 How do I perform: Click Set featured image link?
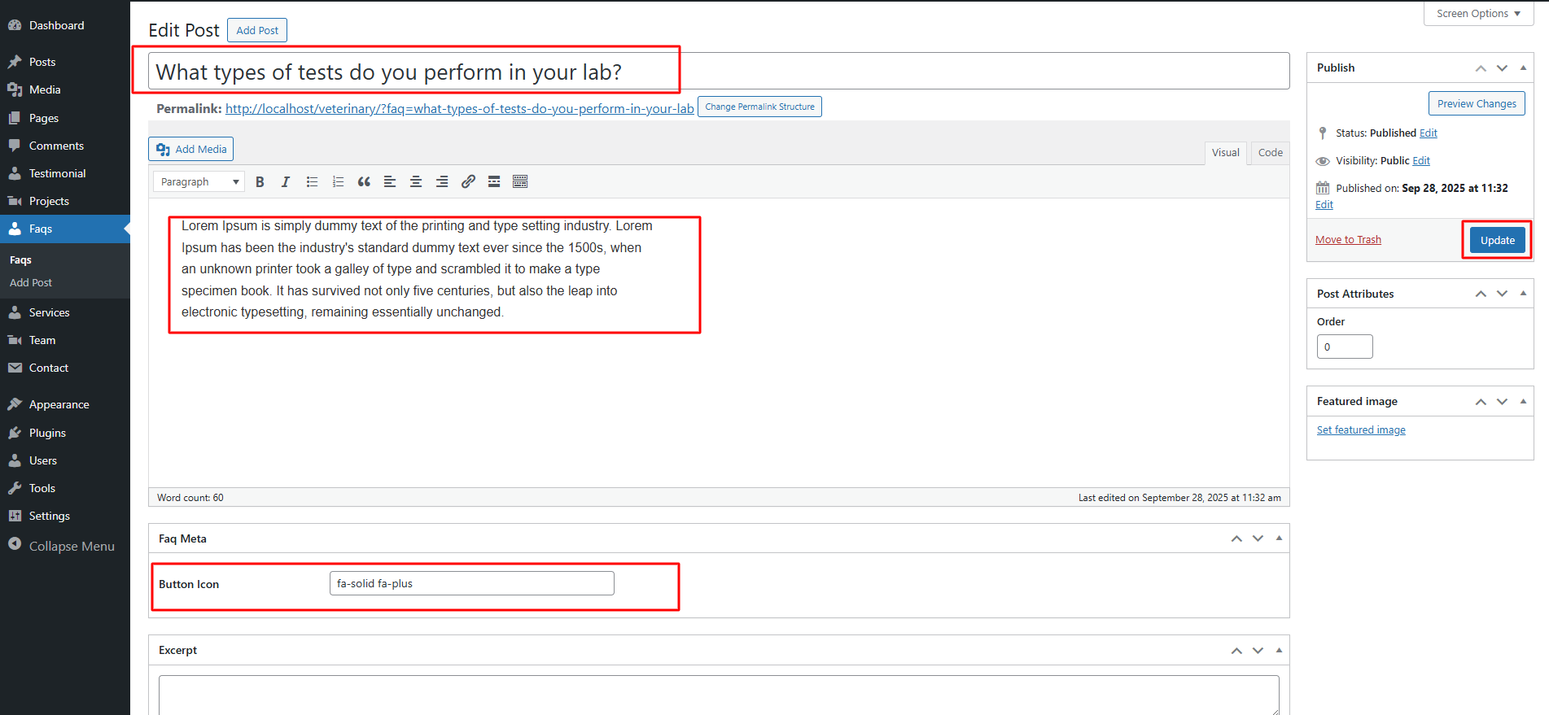(1361, 429)
